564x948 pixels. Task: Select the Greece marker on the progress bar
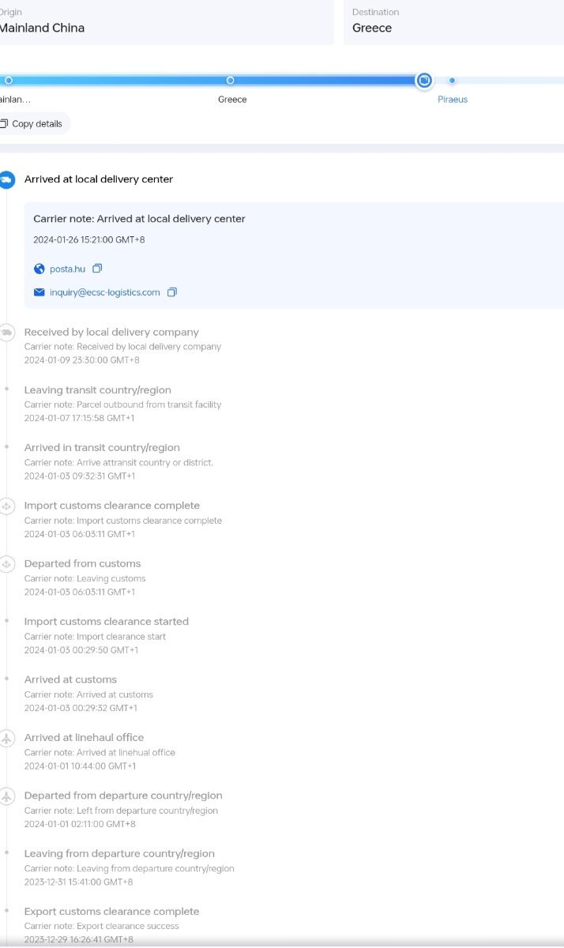230,81
